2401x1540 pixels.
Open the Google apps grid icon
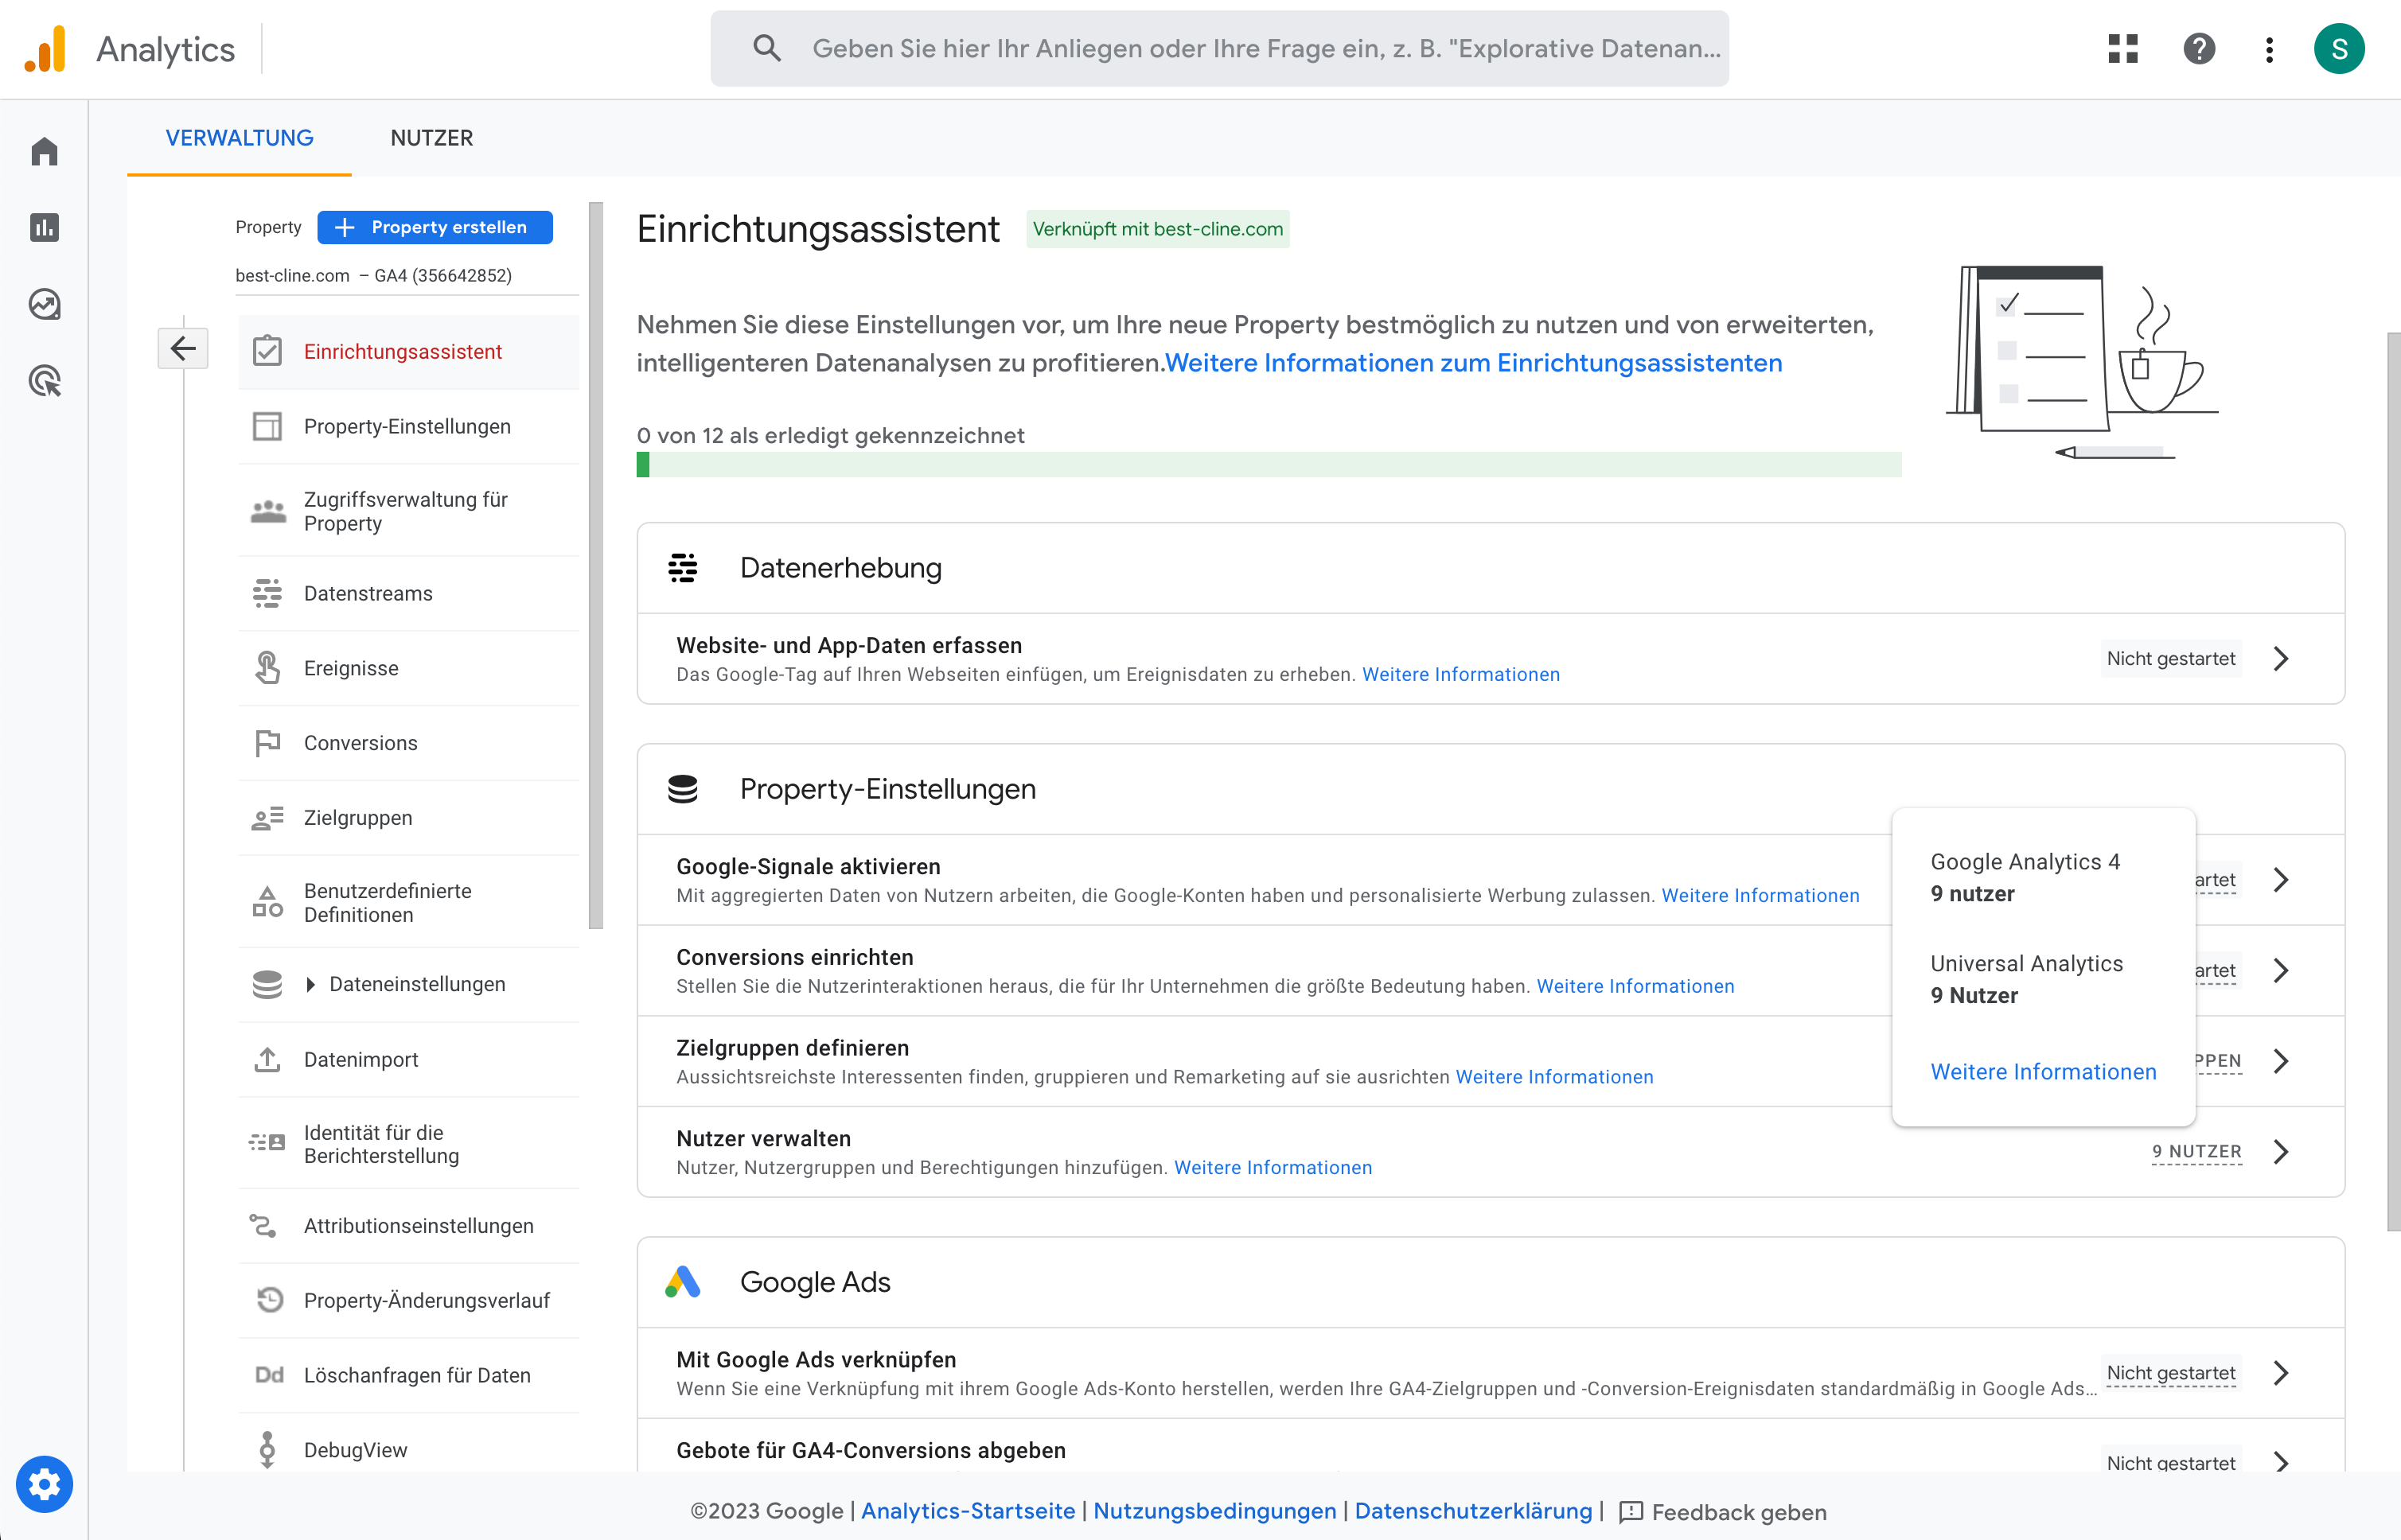2123,48
